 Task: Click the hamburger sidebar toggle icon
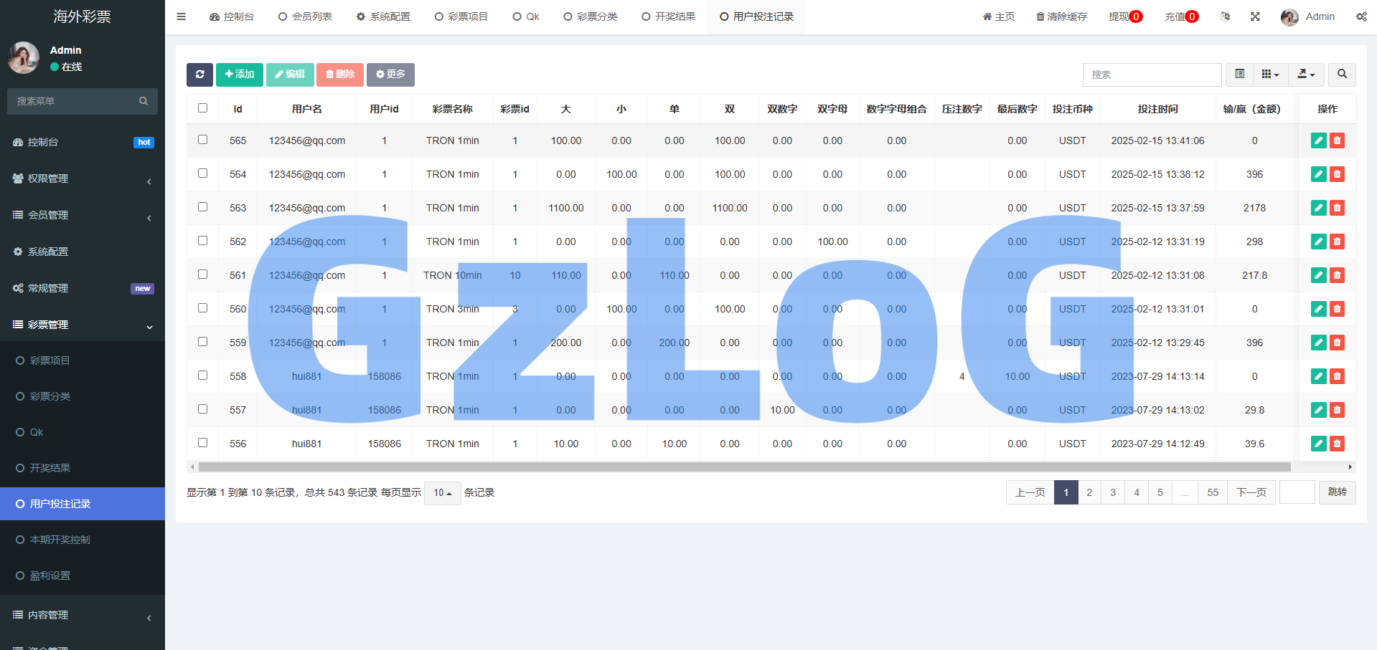click(182, 16)
